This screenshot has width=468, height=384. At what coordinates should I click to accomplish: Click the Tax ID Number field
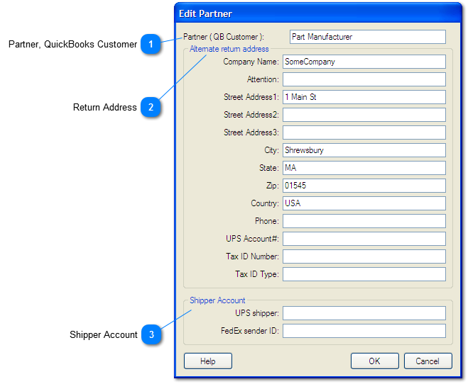[364, 256]
